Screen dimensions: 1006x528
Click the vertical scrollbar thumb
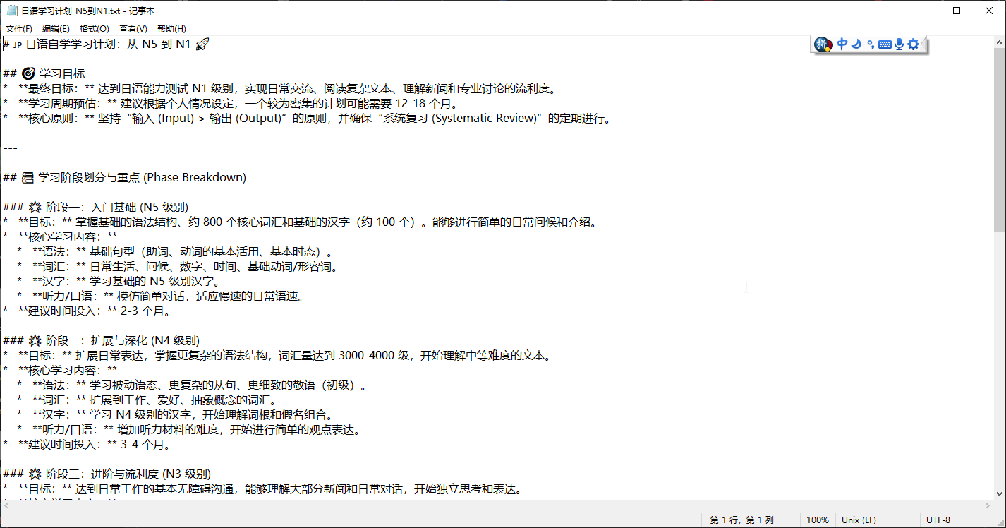click(x=1000, y=140)
